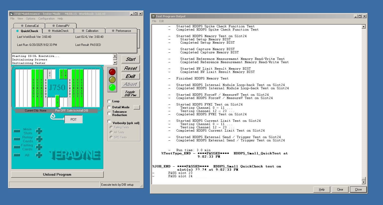Enable the Loop checkbox
The image size is (383, 205).
(109, 101)
